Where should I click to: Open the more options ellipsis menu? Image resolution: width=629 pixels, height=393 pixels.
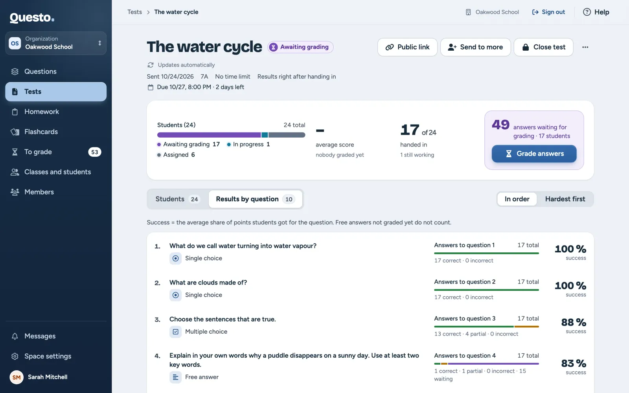(x=585, y=47)
